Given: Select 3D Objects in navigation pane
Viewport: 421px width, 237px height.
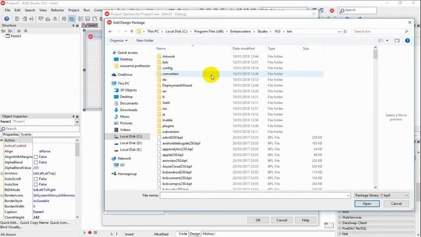Looking at the screenshot, I should point(128,90).
